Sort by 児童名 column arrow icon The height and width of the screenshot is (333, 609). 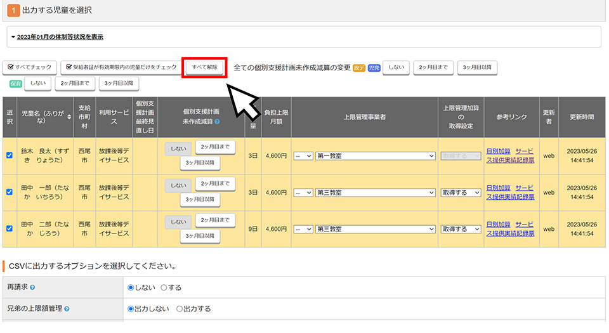tap(69, 117)
